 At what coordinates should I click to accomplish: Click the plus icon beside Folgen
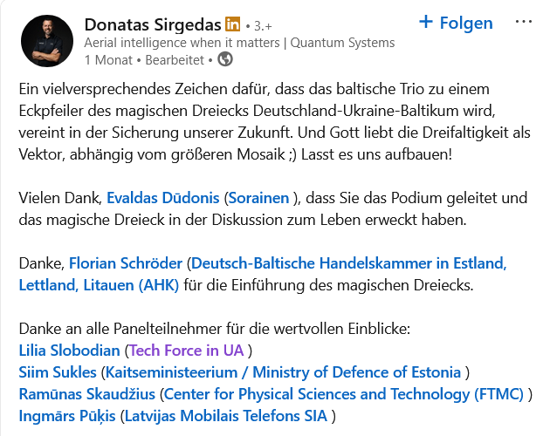coord(426,22)
